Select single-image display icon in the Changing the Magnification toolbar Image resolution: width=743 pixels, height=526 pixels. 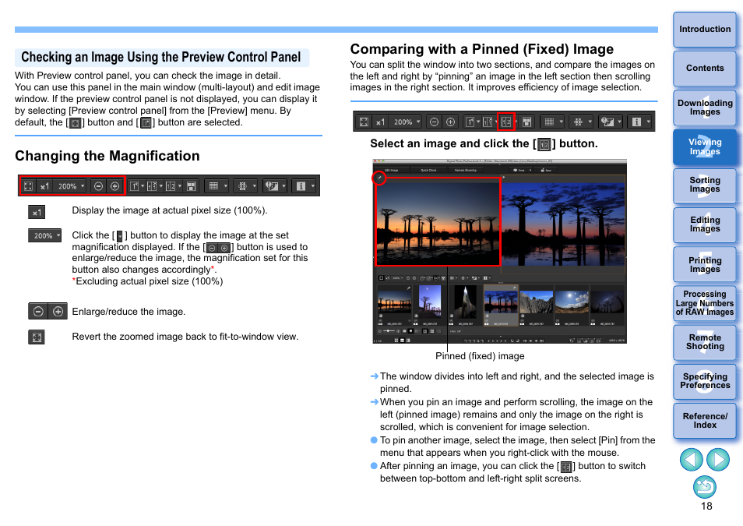(135, 186)
